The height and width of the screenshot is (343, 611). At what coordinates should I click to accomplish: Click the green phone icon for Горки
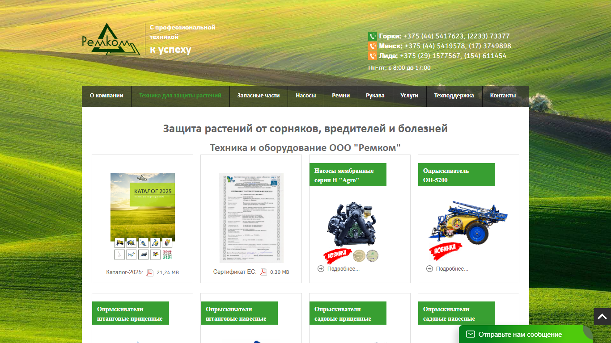pyautogui.click(x=372, y=36)
